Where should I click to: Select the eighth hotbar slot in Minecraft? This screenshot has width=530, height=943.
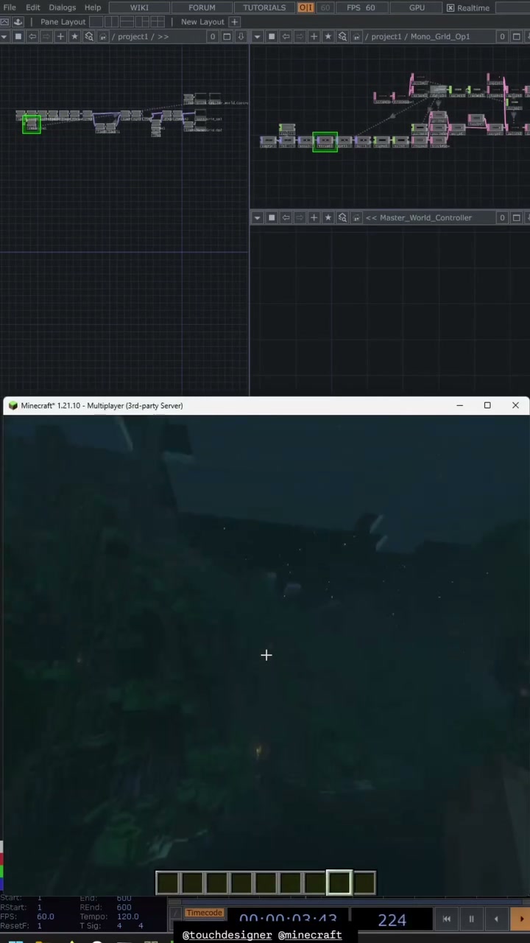tap(339, 882)
